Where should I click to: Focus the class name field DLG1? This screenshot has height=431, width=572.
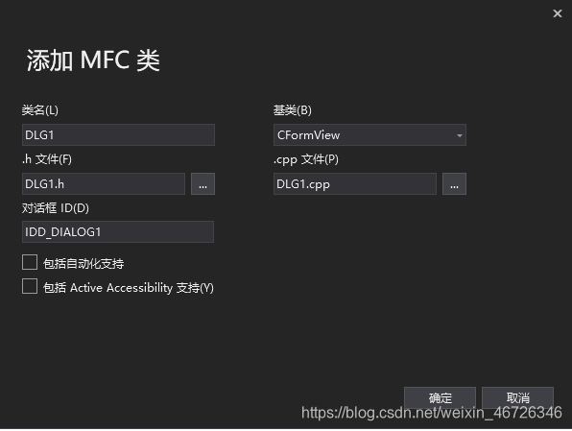tap(118, 135)
